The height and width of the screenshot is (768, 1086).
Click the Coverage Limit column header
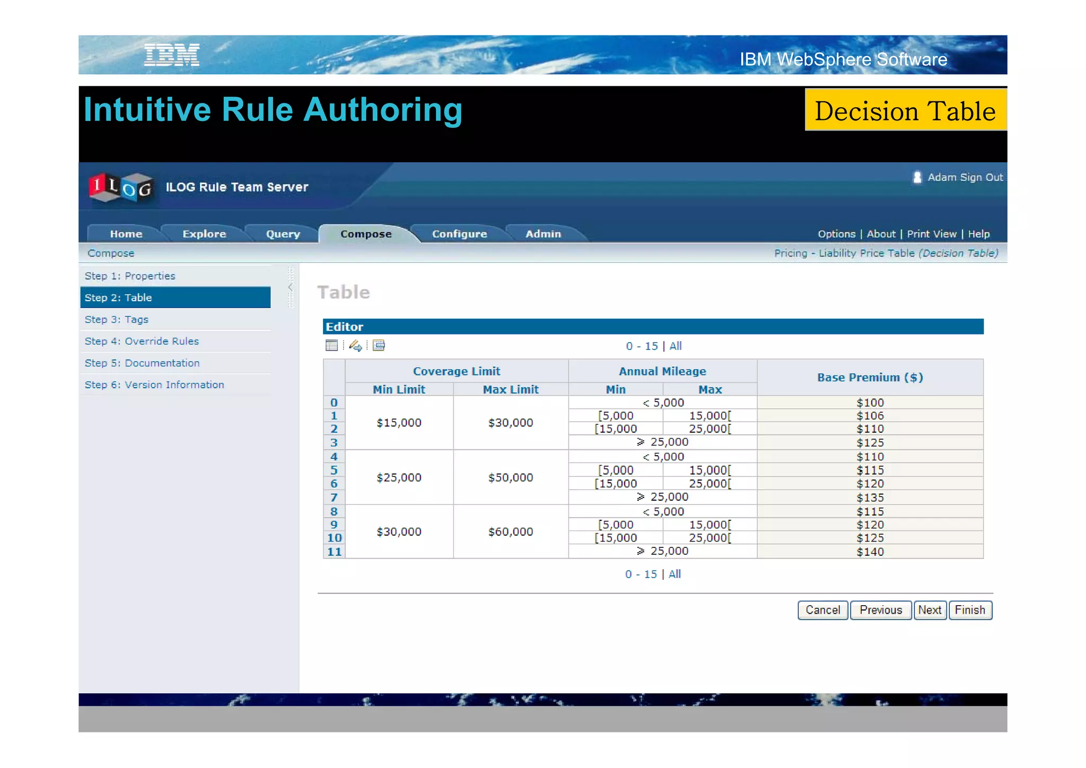tap(457, 371)
